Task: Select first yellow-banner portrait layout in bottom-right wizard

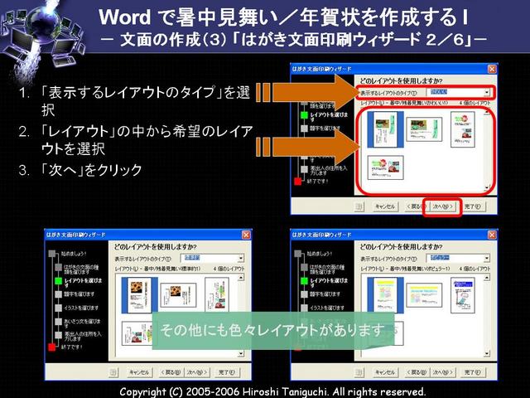Action: pos(385,295)
